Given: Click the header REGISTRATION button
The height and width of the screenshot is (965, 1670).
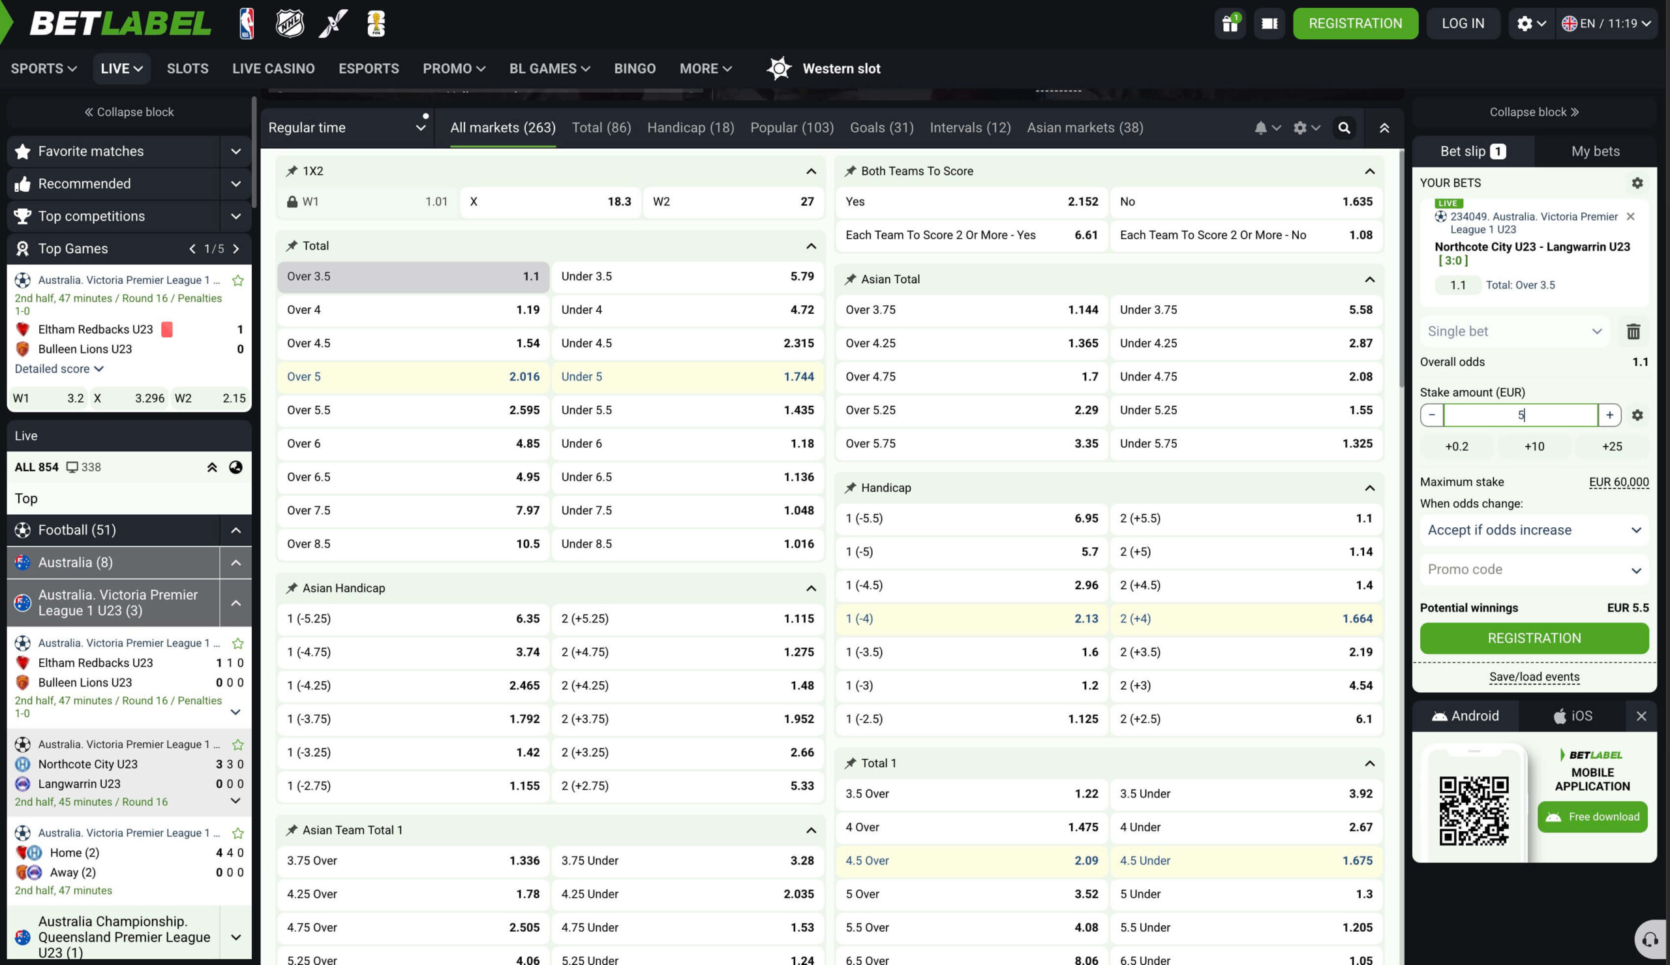Looking at the screenshot, I should pyautogui.click(x=1356, y=24).
